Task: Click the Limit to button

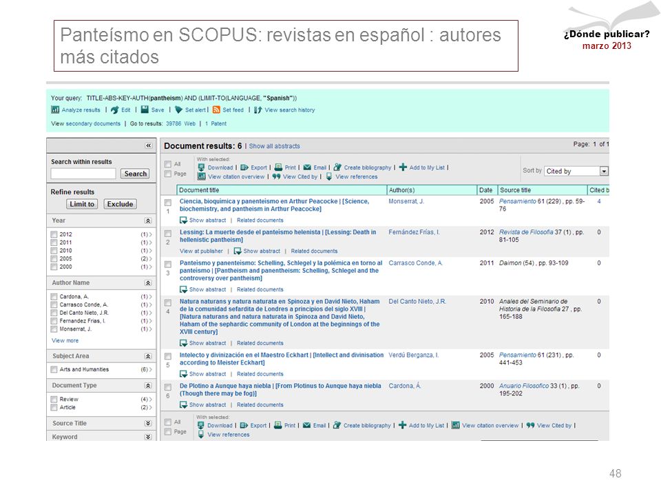Action: (x=82, y=204)
